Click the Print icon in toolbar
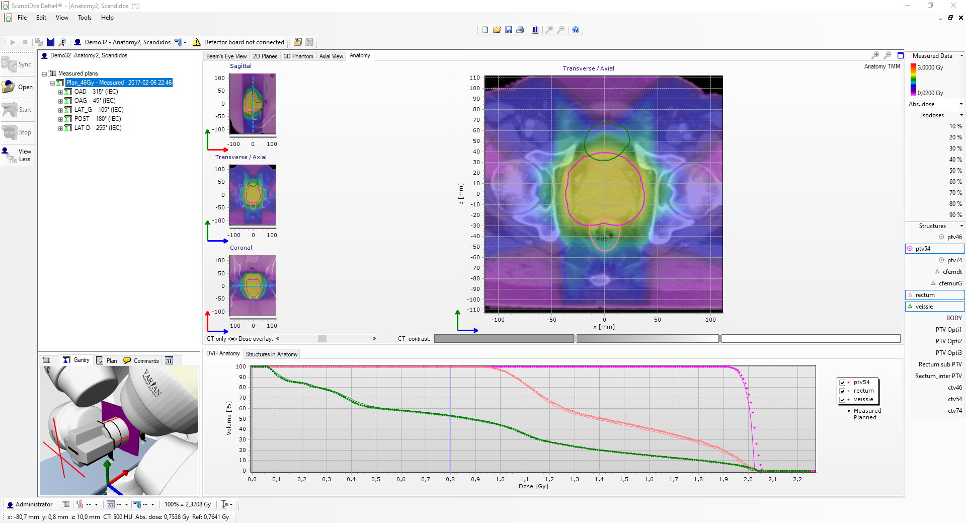Viewport: 966px width, 523px height. point(520,30)
